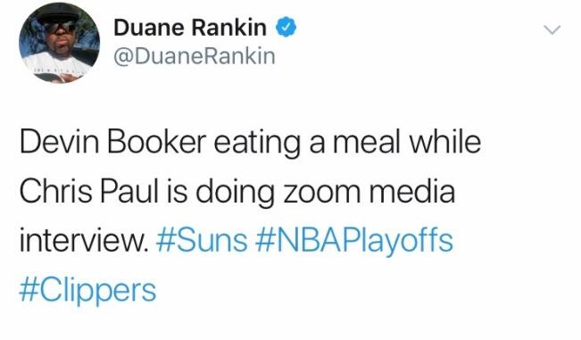View posts tagged Suns

coord(202,240)
